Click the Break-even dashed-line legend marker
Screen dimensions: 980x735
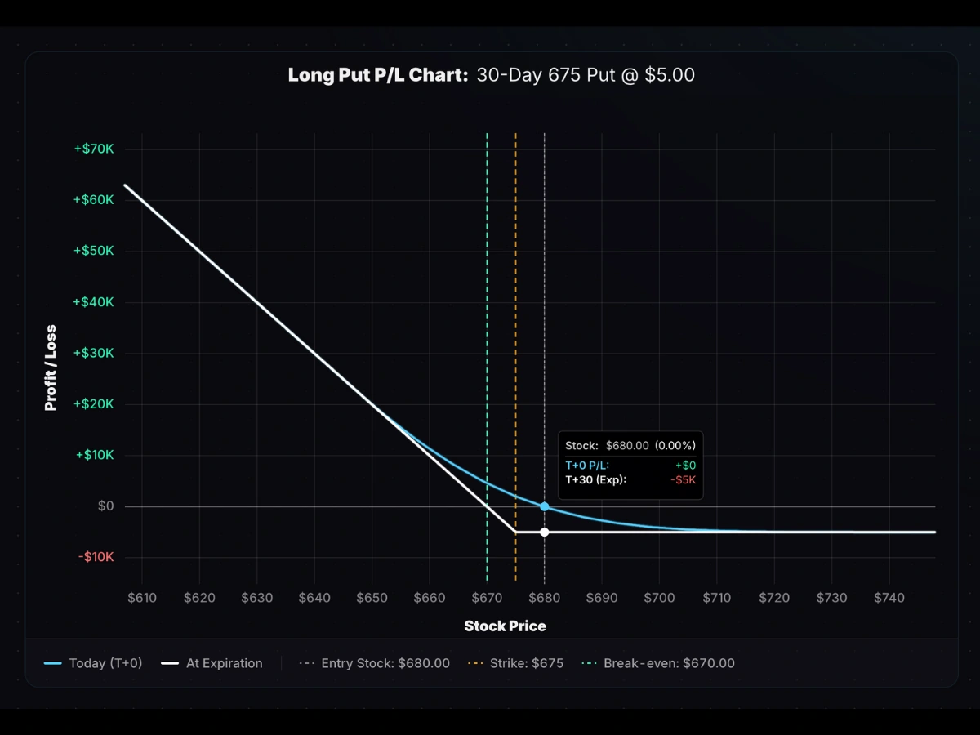pos(590,663)
